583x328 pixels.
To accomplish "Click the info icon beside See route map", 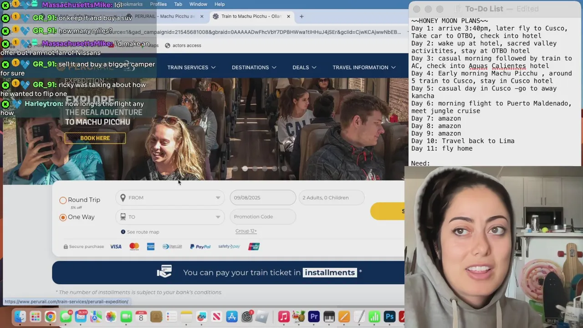I will coord(123,232).
